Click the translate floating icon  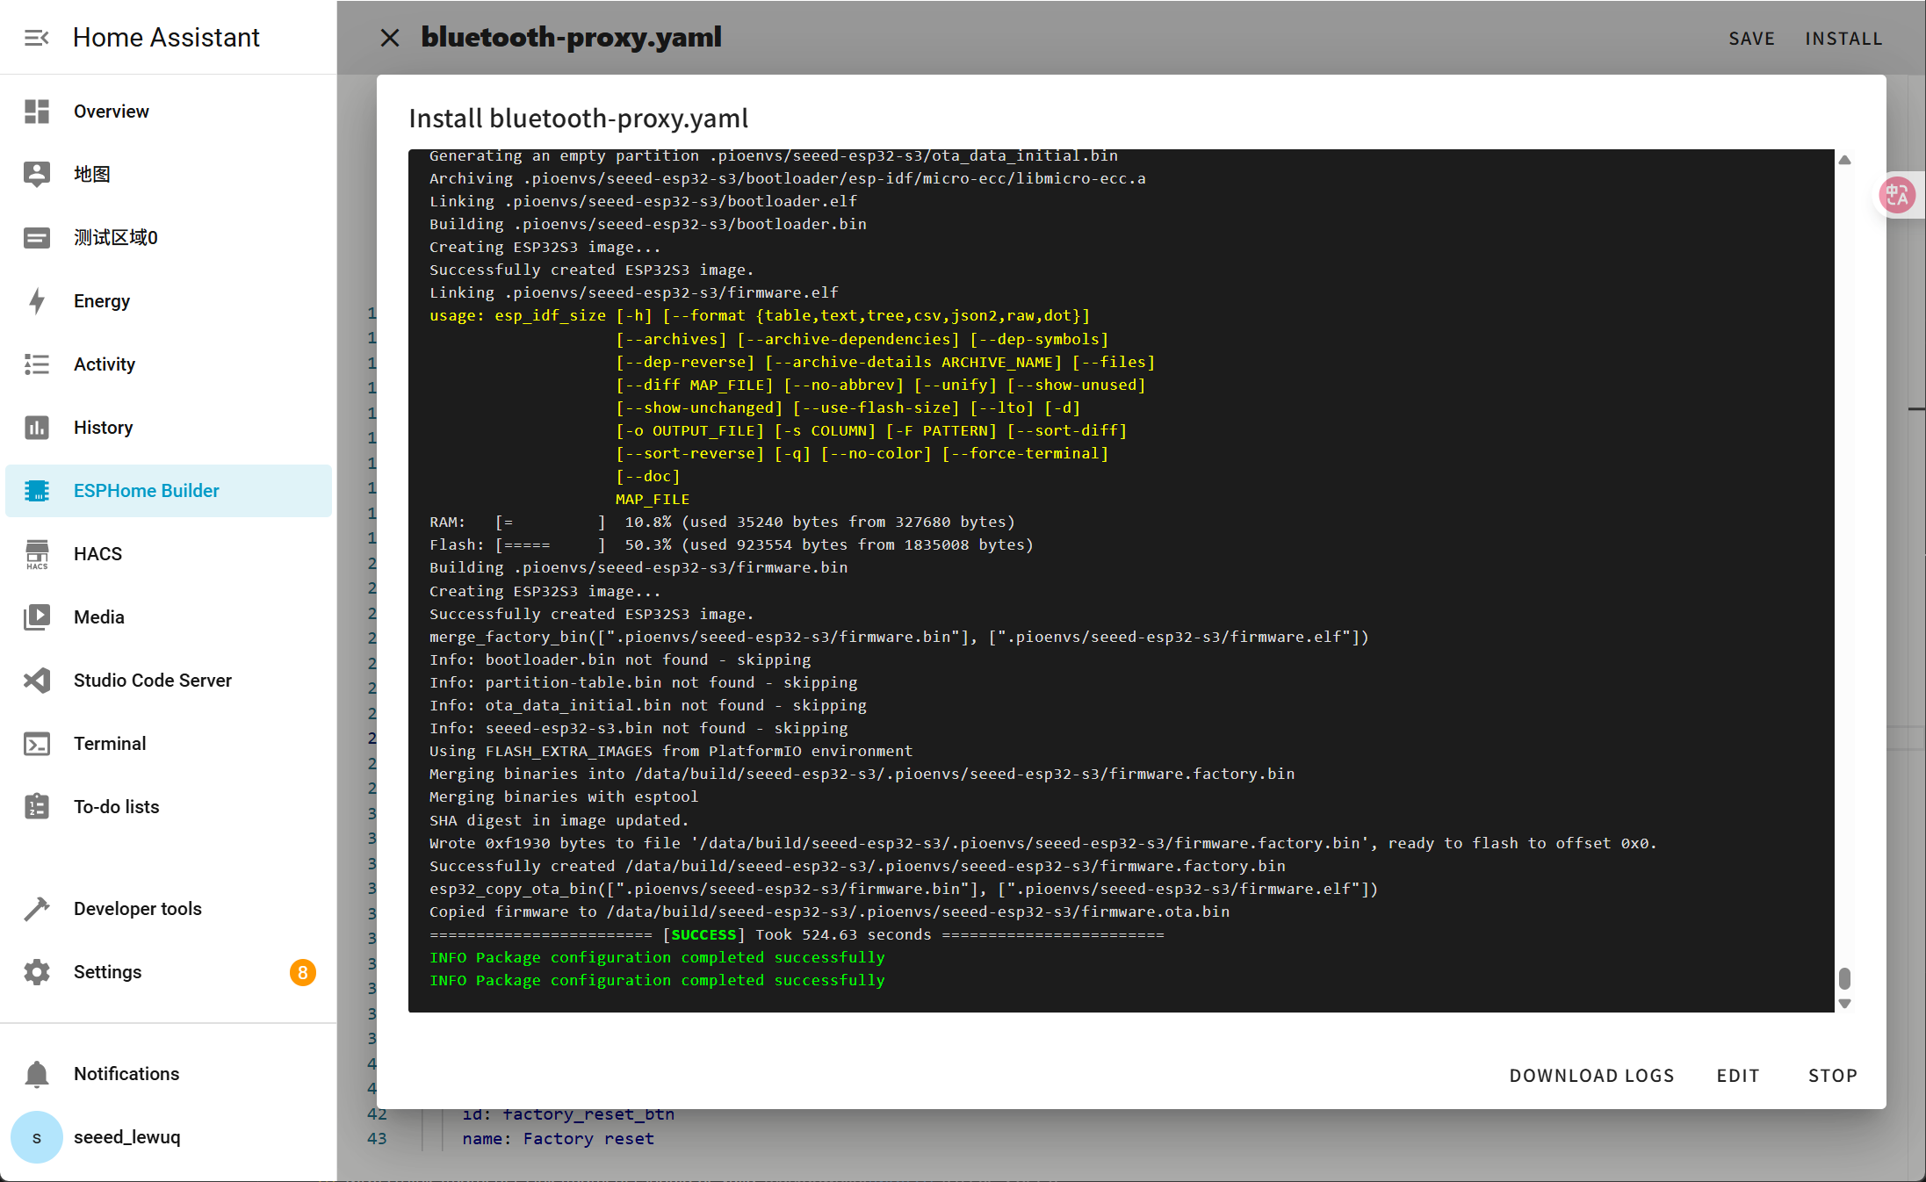[1897, 195]
